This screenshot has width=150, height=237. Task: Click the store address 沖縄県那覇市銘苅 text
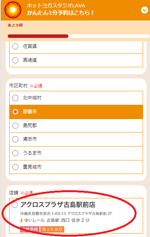pyautogui.click(x=66, y=213)
